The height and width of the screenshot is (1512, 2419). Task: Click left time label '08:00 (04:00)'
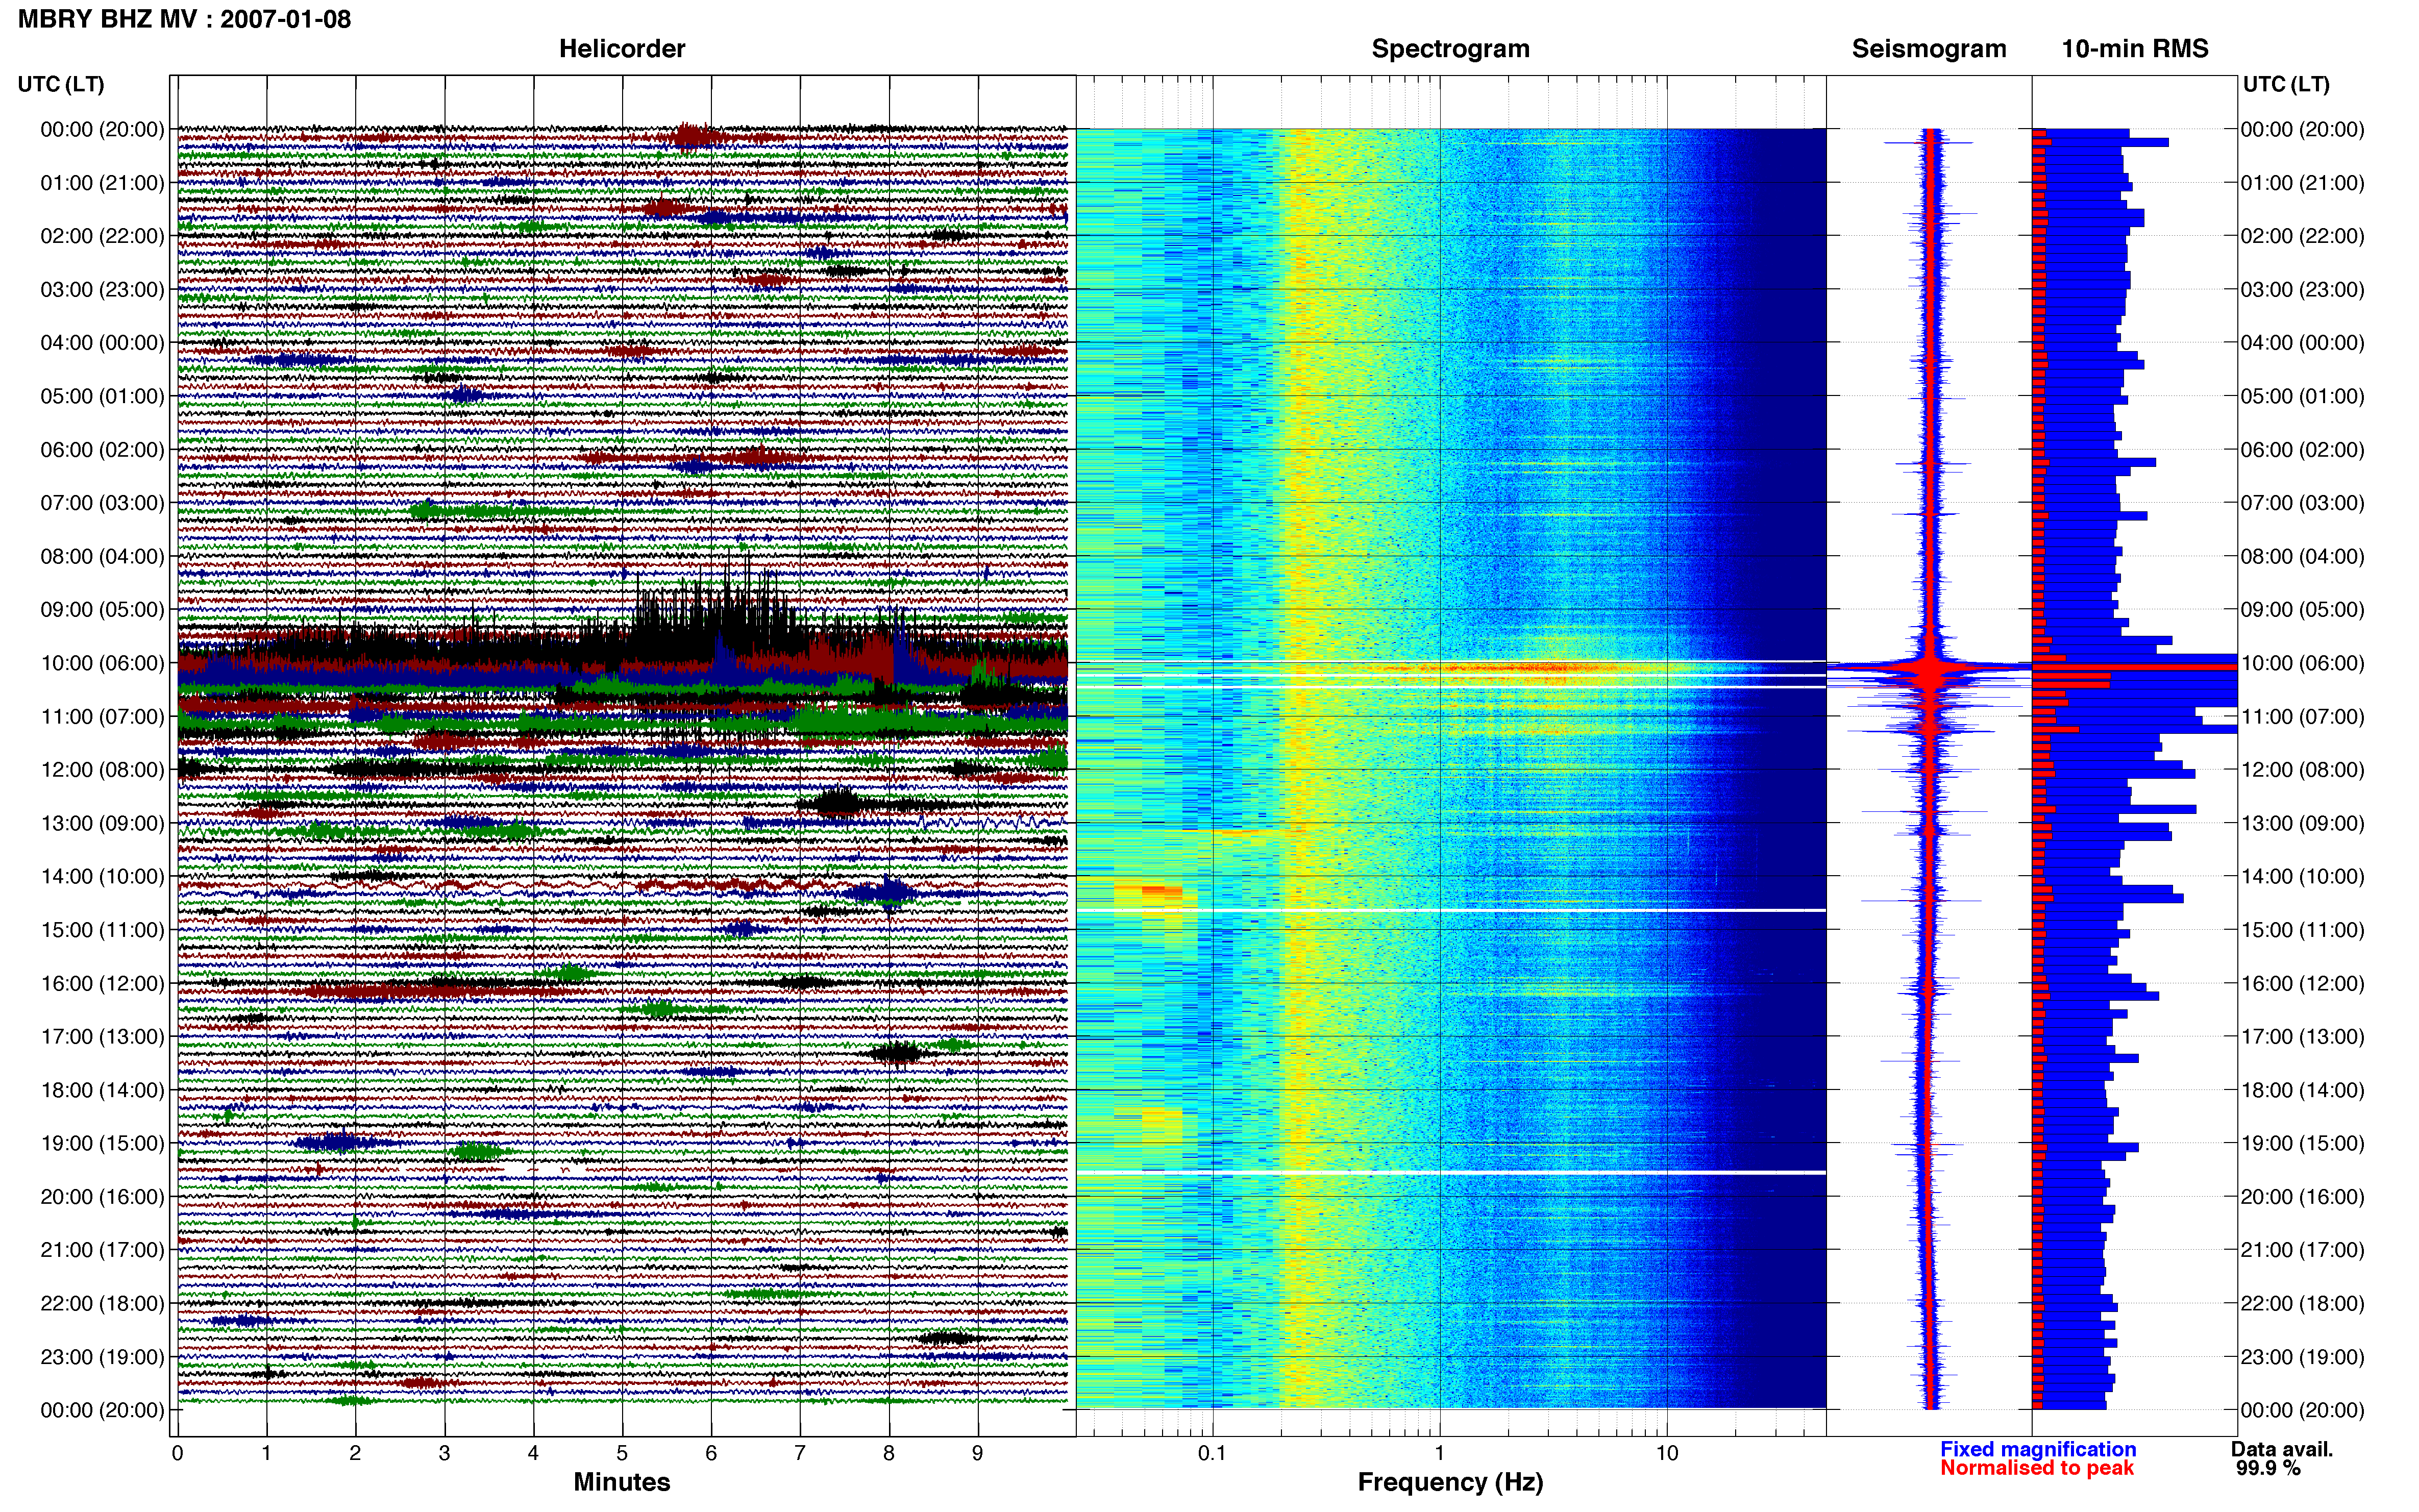click(102, 556)
